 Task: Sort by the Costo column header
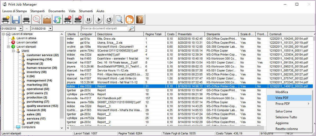(171, 34)
